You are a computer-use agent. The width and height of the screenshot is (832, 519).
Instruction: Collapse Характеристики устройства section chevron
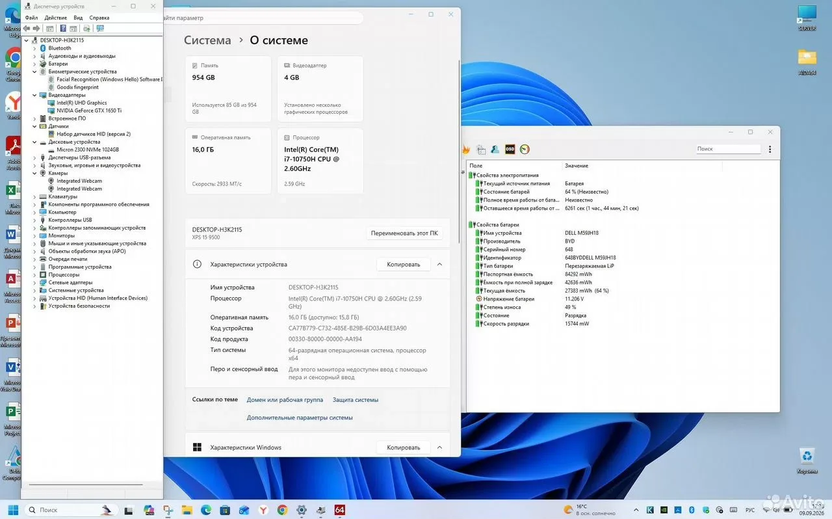[439, 265]
